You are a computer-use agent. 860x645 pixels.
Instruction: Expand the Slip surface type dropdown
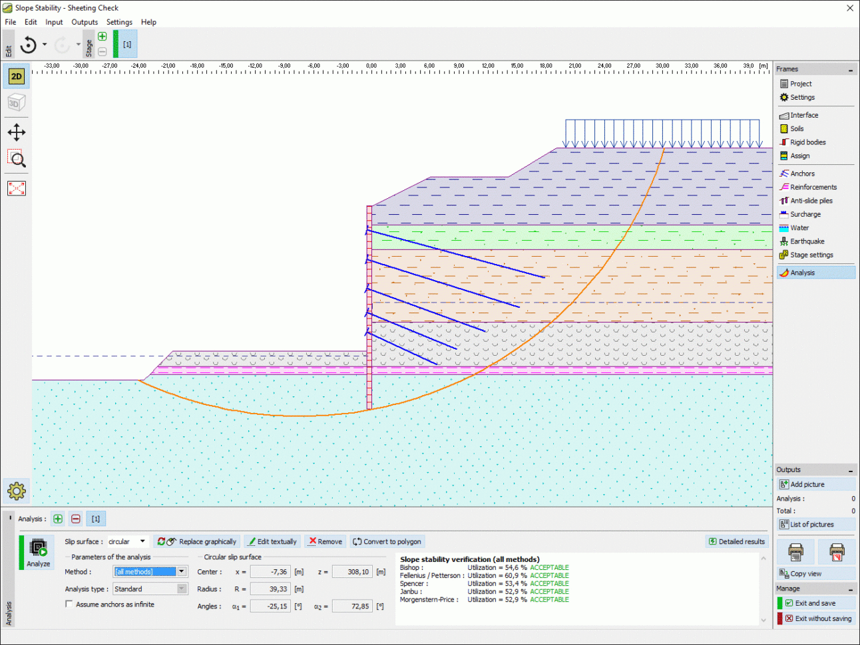(x=142, y=541)
